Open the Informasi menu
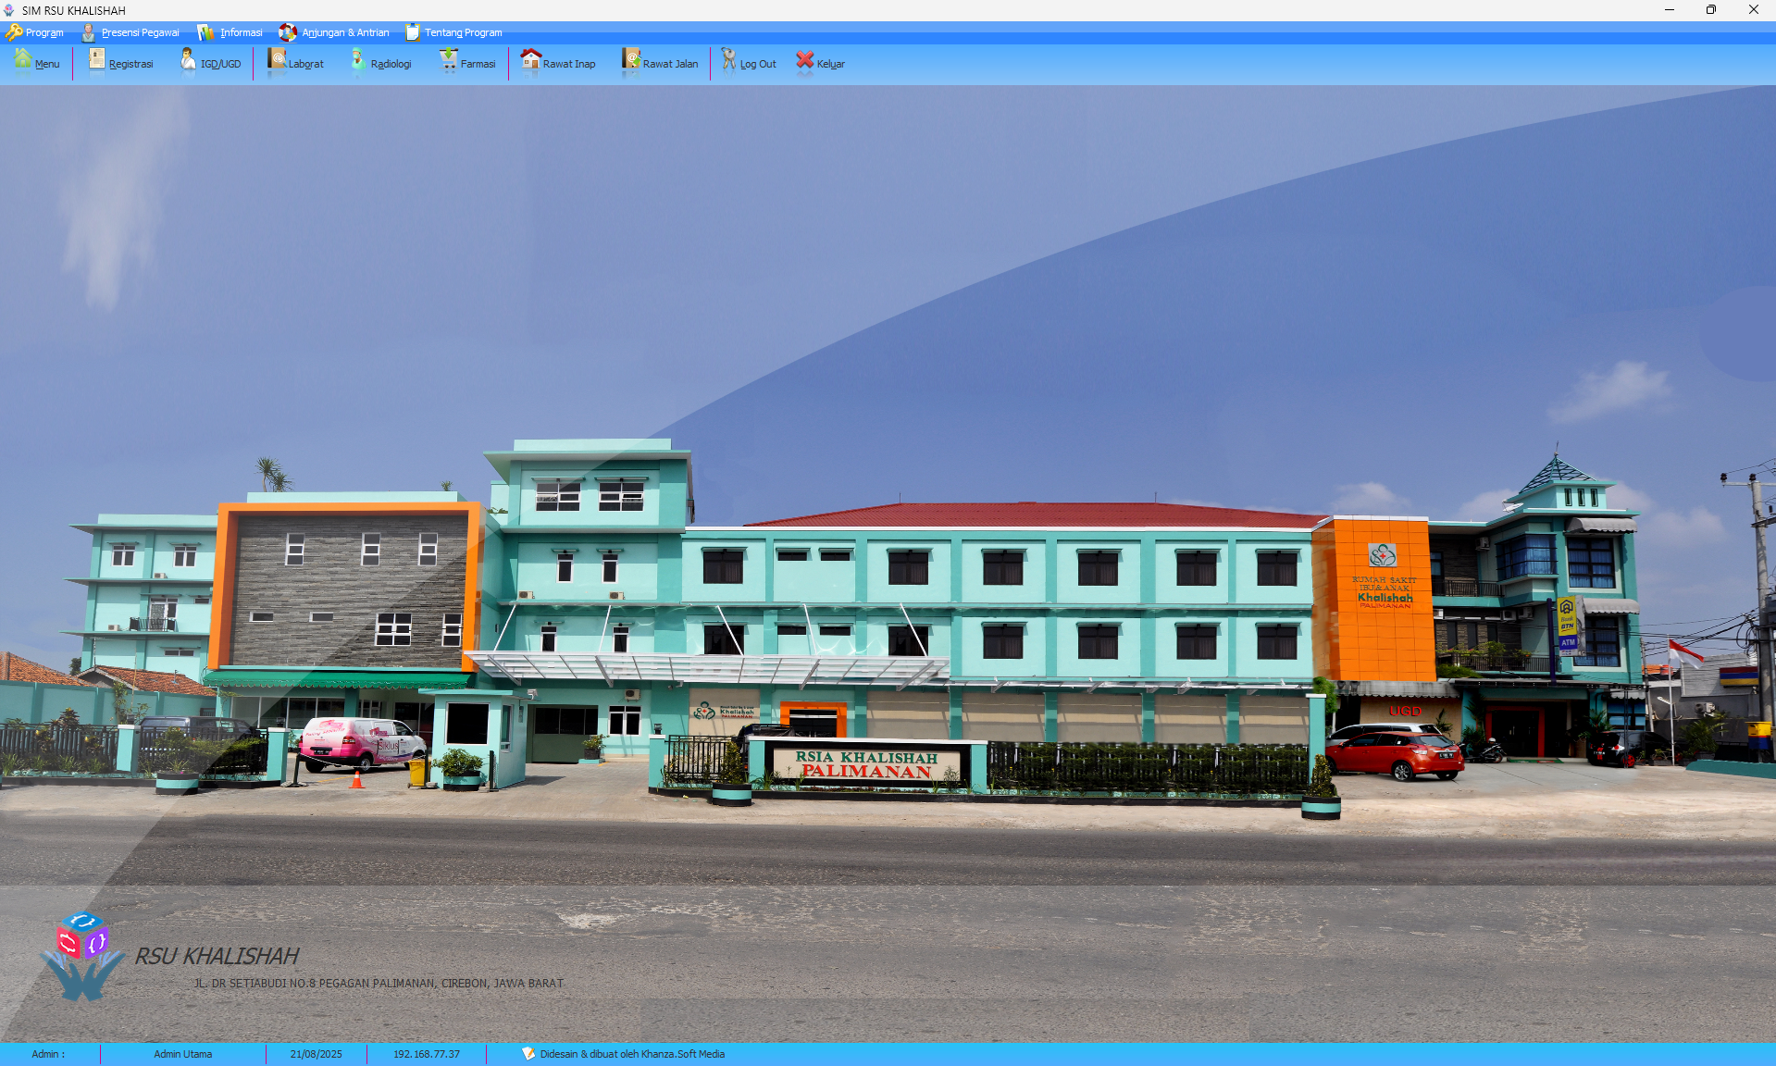The width and height of the screenshot is (1776, 1066). (x=230, y=32)
